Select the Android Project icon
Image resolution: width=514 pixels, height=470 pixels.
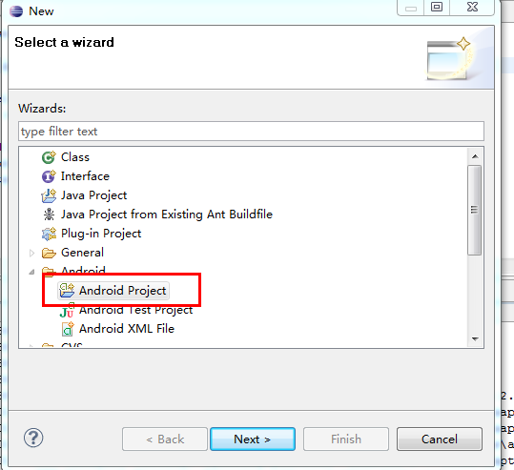pyautogui.click(x=67, y=291)
